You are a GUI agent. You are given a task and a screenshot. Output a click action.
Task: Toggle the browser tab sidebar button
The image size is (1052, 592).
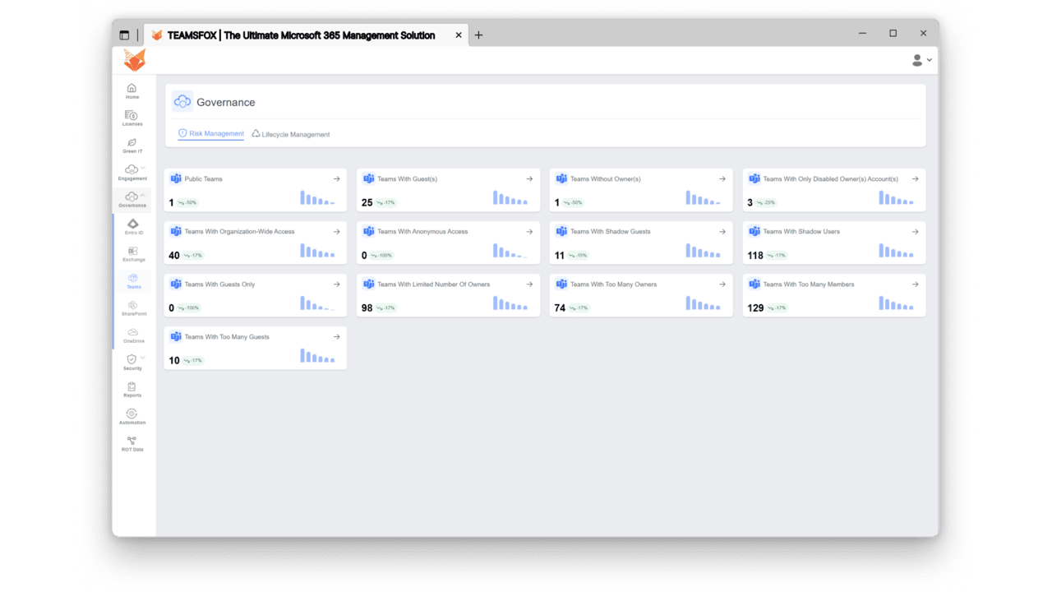tap(124, 35)
